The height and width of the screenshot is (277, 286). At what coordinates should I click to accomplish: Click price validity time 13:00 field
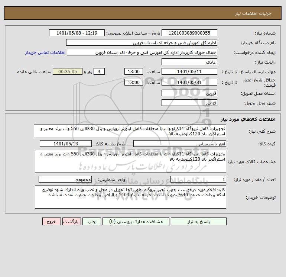pos(133,82)
